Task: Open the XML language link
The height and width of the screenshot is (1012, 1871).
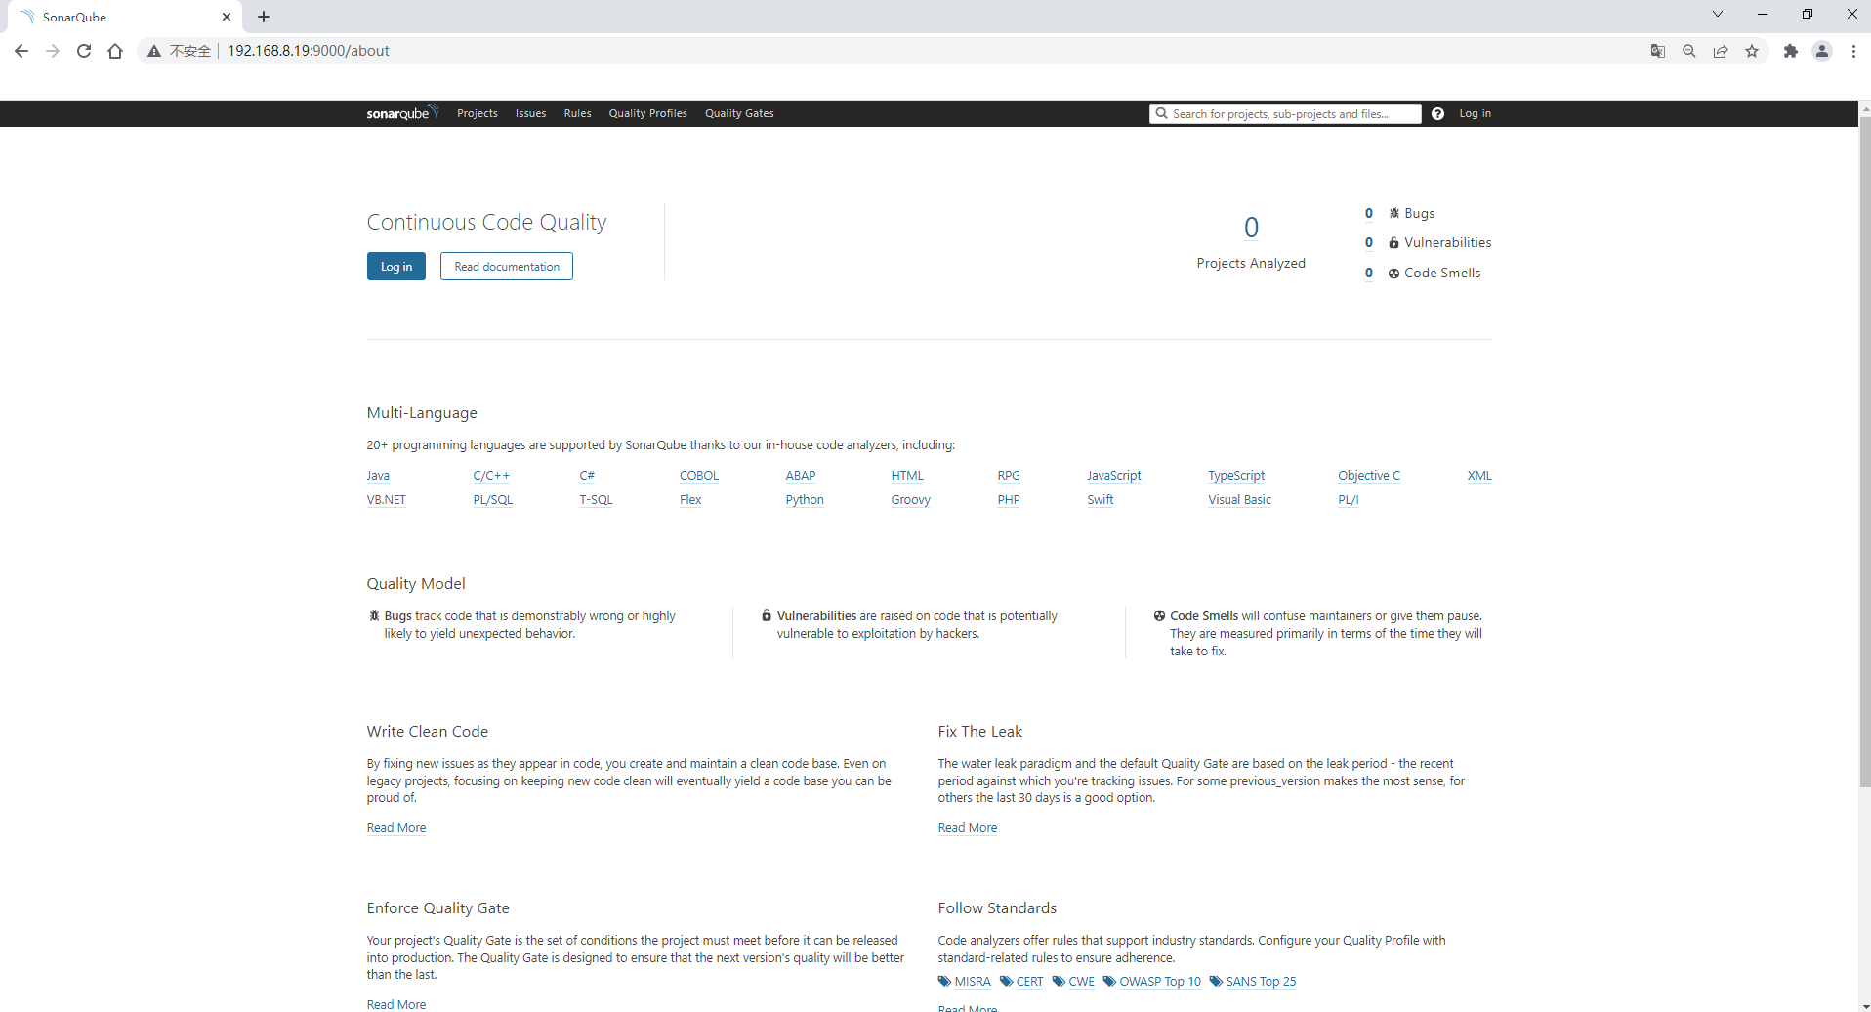Action: click(1479, 476)
